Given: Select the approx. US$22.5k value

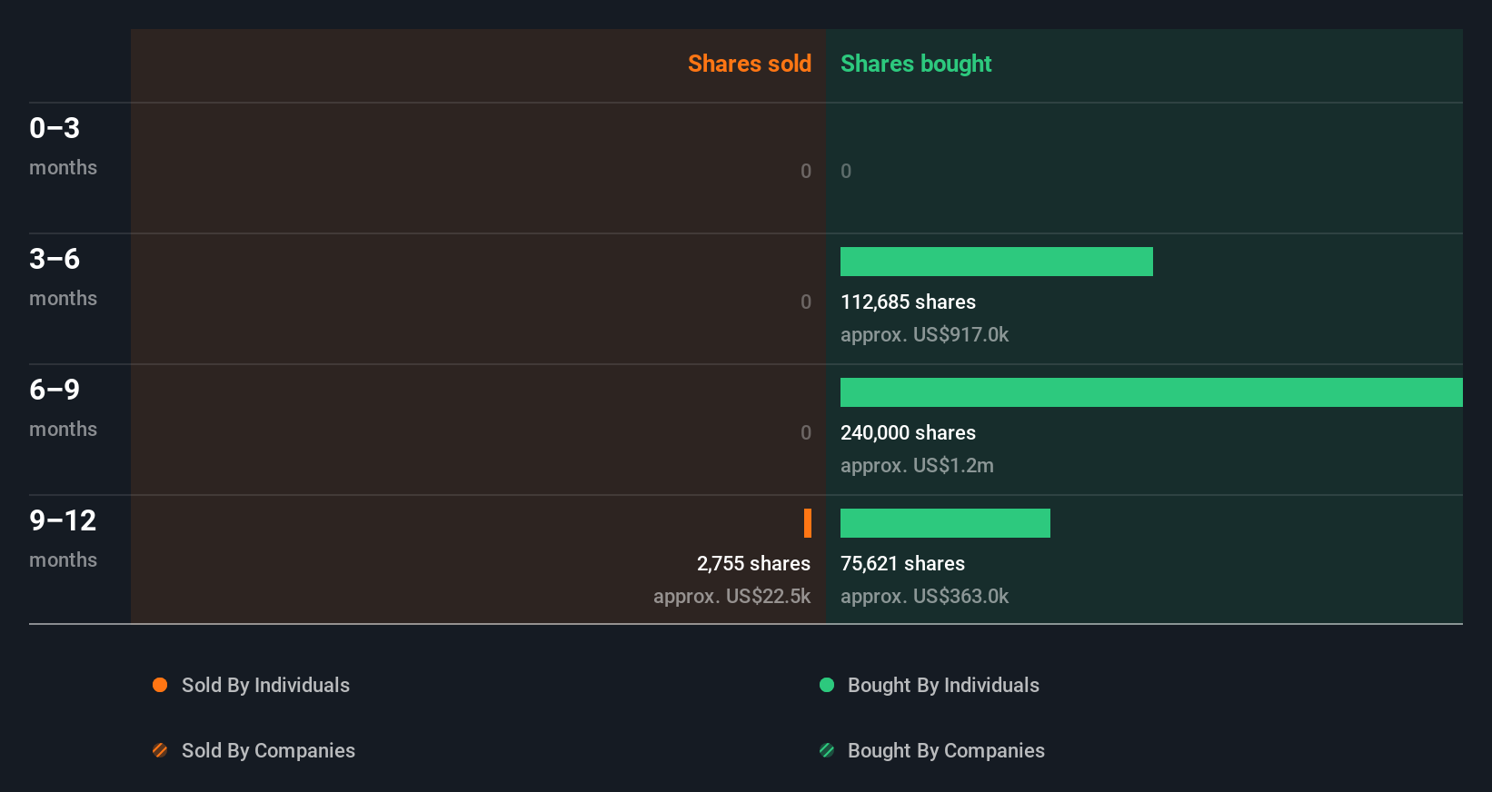Looking at the screenshot, I should click(x=731, y=596).
